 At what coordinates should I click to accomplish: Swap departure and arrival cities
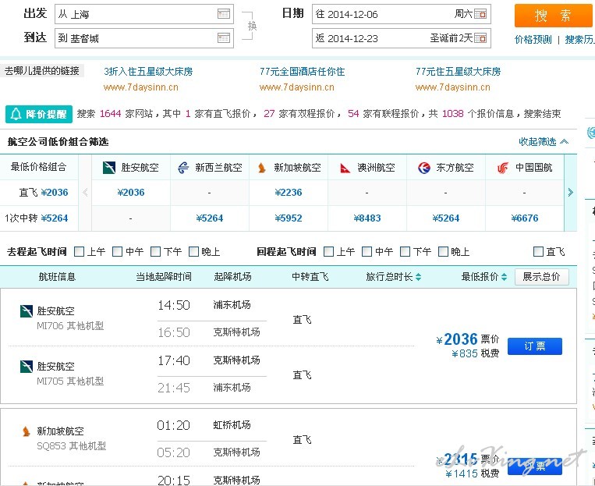pyautogui.click(x=252, y=26)
